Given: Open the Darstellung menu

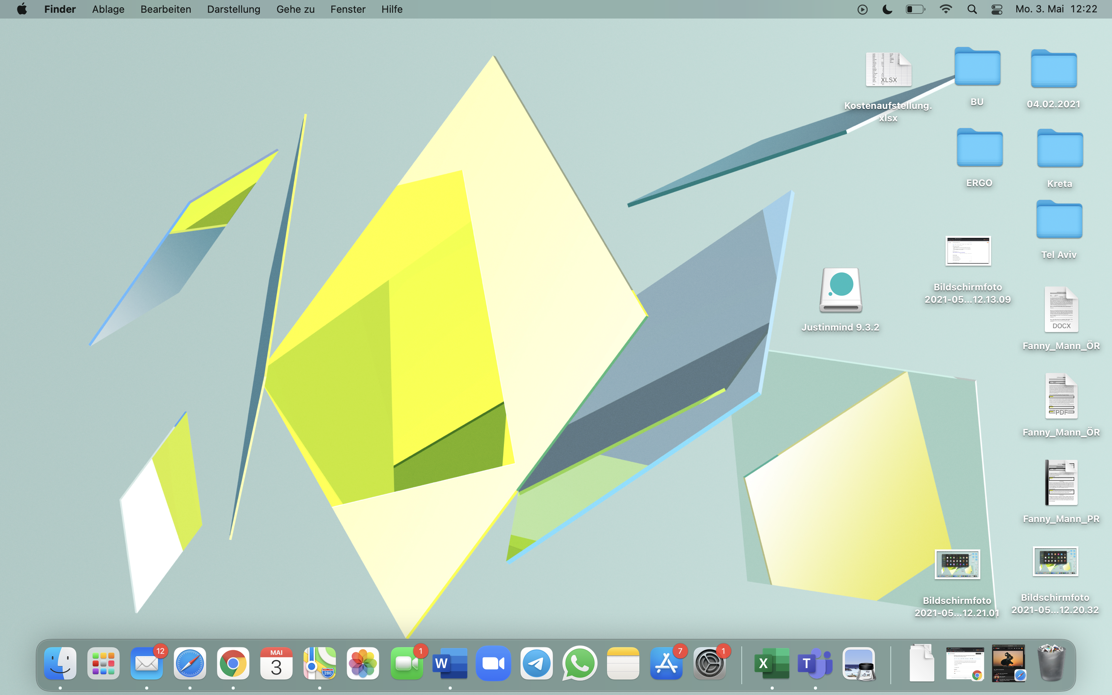Looking at the screenshot, I should click(234, 9).
